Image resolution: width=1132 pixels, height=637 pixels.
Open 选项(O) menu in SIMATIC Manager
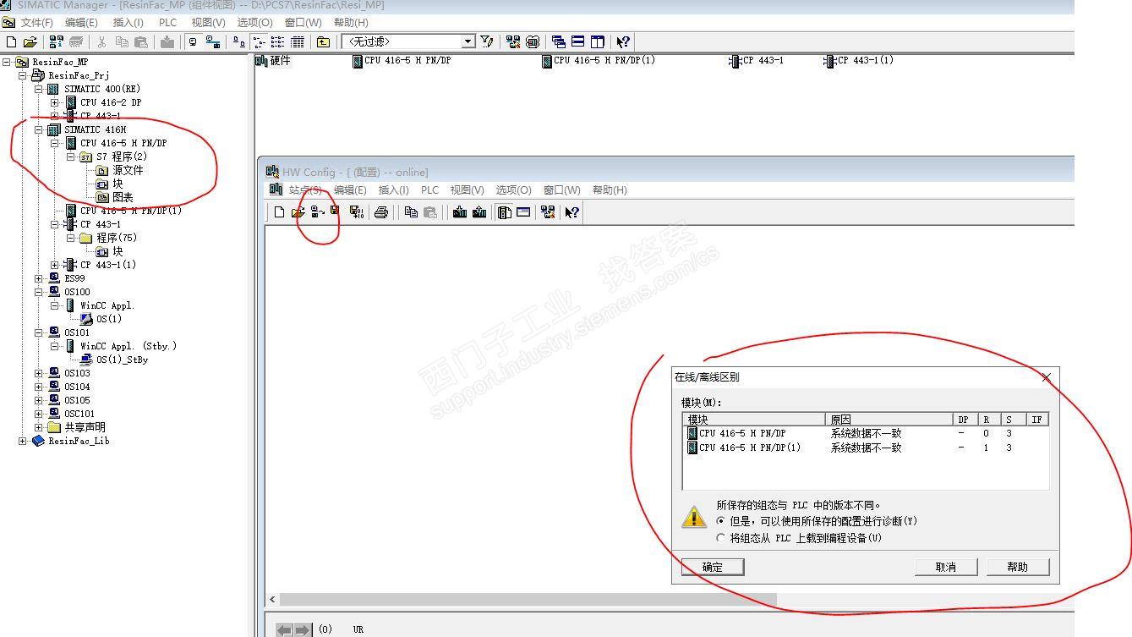click(255, 22)
